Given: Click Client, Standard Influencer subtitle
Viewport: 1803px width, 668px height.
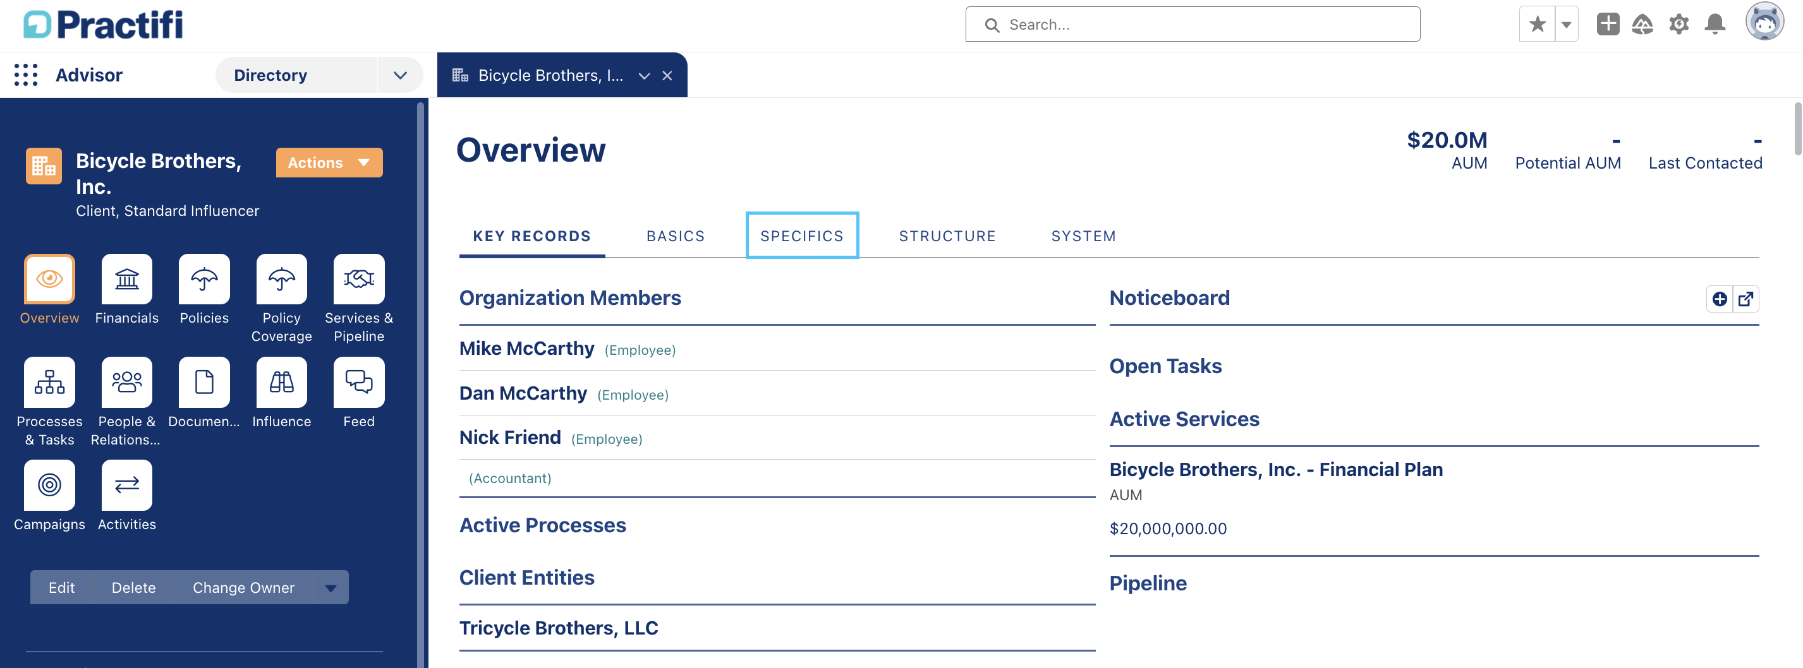Looking at the screenshot, I should 167,210.
